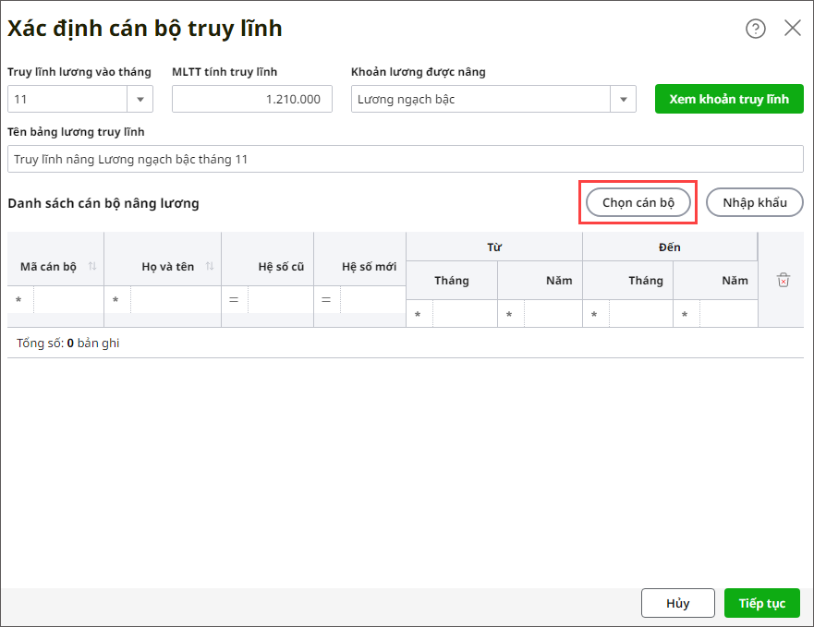Expand the Khoản lương được nâng dropdown
The height and width of the screenshot is (627, 814).
(624, 99)
